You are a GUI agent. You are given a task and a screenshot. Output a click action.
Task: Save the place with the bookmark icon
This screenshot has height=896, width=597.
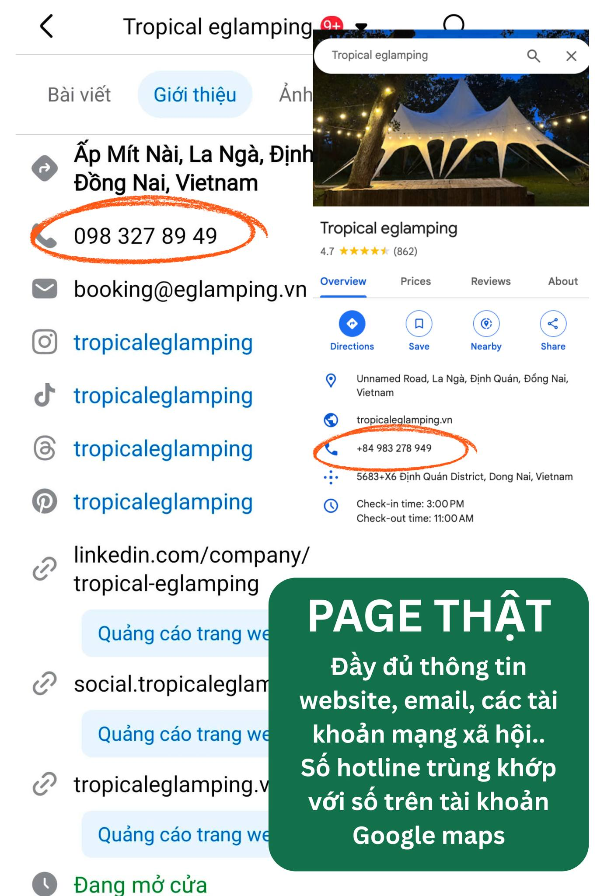coord(419,324)
